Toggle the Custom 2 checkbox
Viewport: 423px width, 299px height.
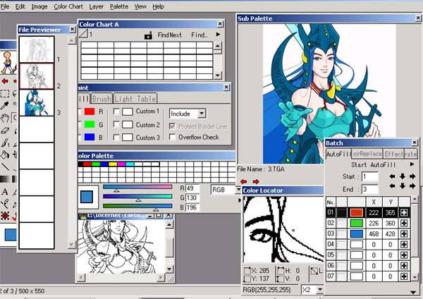(x=116, y=125)
